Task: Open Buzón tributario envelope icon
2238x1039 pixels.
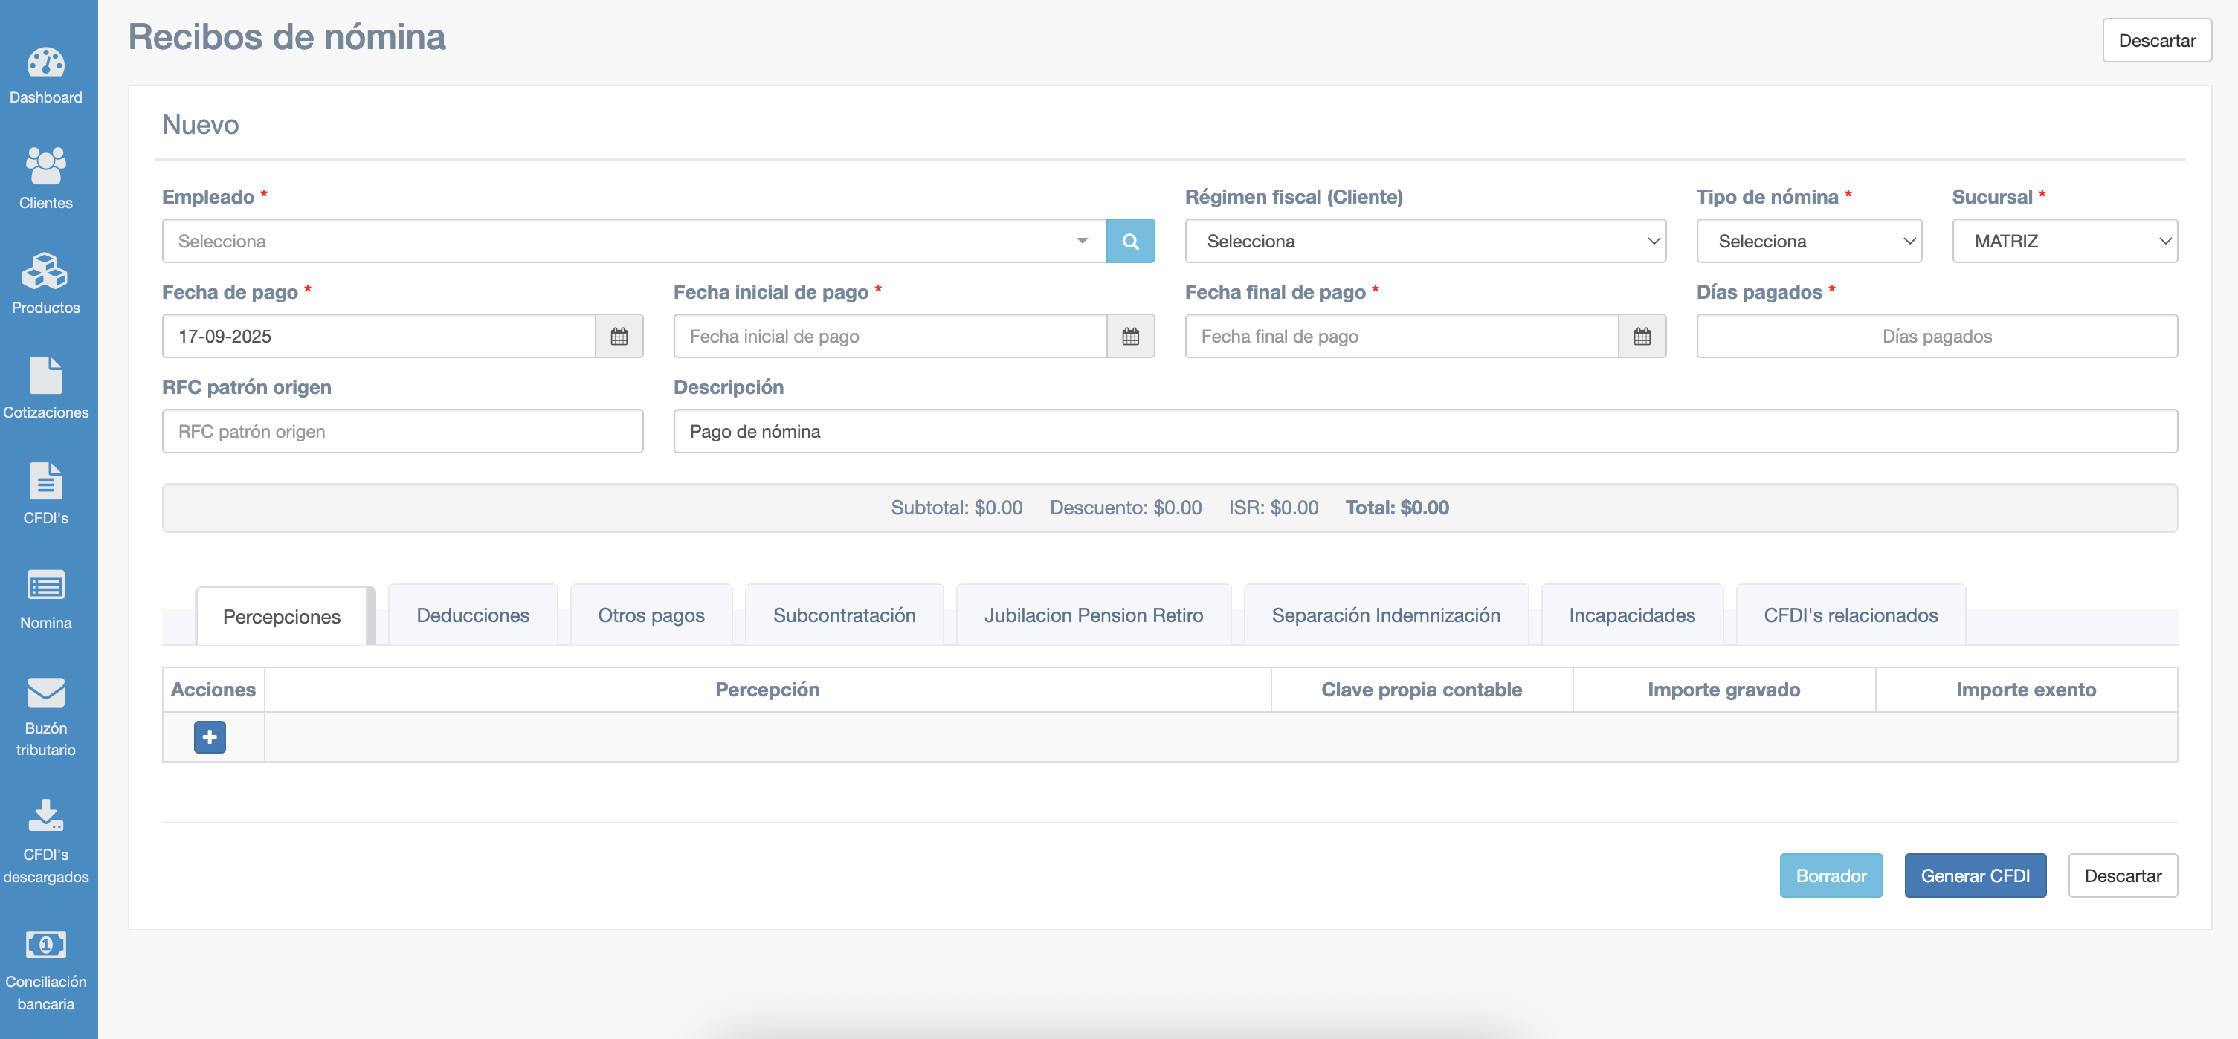Action: coord(45,693)
